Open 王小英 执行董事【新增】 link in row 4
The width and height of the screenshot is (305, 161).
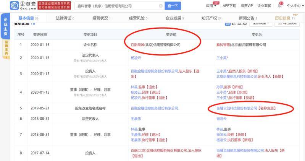[236, 98]
